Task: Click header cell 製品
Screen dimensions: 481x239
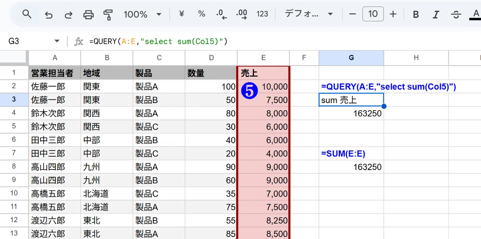Action: coord(159,73)
